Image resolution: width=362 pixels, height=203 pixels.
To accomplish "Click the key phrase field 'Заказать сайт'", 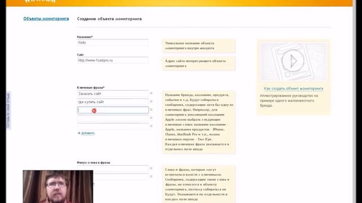I will click(113, 94).
